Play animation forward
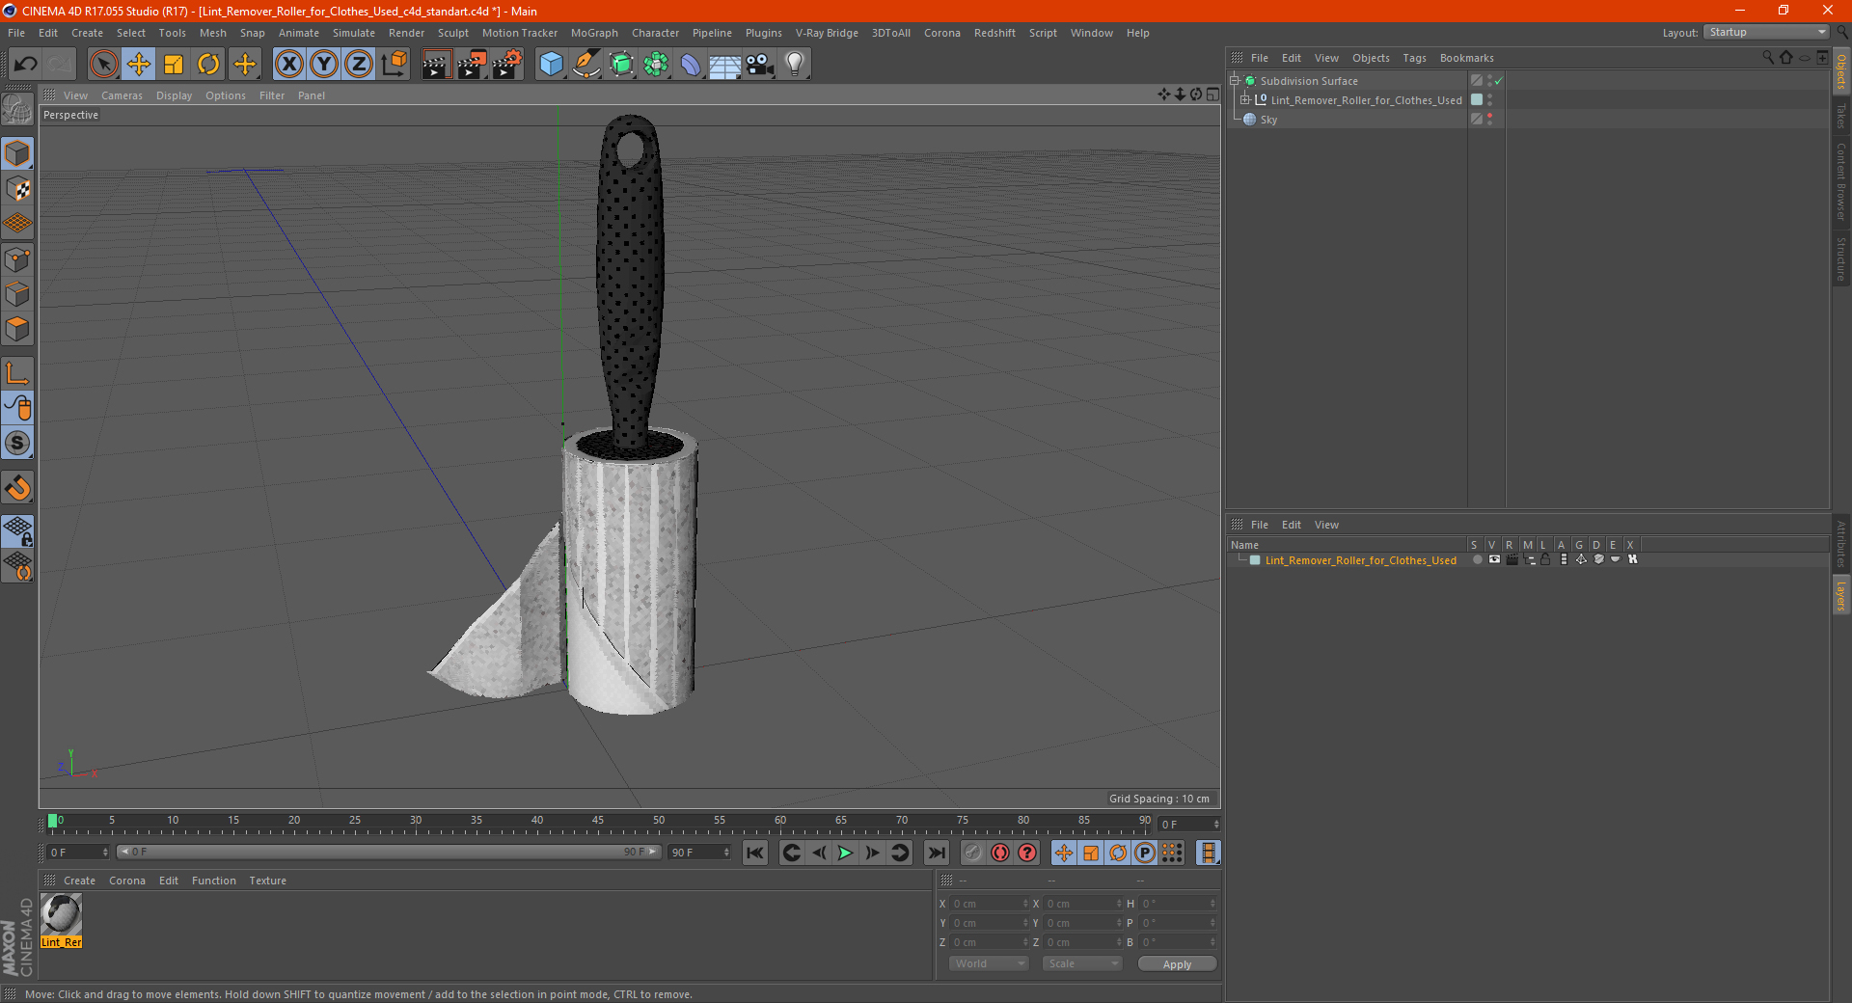The height and width of the screenshot is (1003, 1852). click(x=845, y=853)
